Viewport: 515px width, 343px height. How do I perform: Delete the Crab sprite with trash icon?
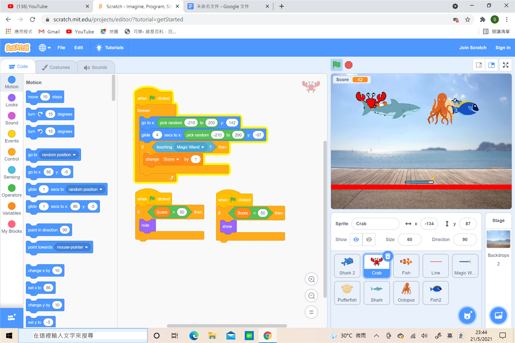coord(388,256)
